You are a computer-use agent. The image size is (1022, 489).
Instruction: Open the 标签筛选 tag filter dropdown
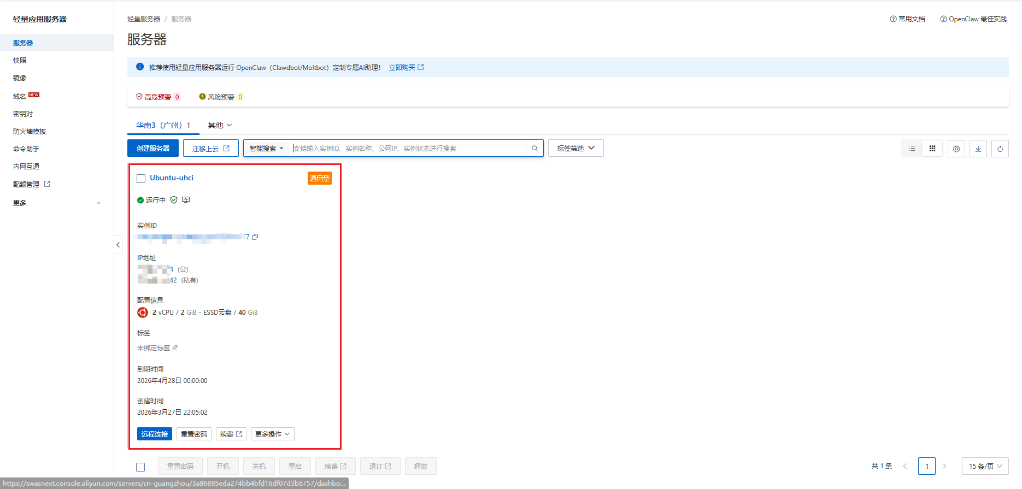[x=575, y=148]
